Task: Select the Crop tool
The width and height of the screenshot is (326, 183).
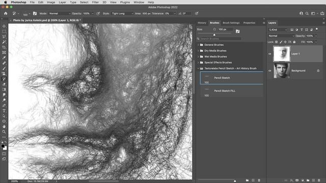Action: (4, 47)
